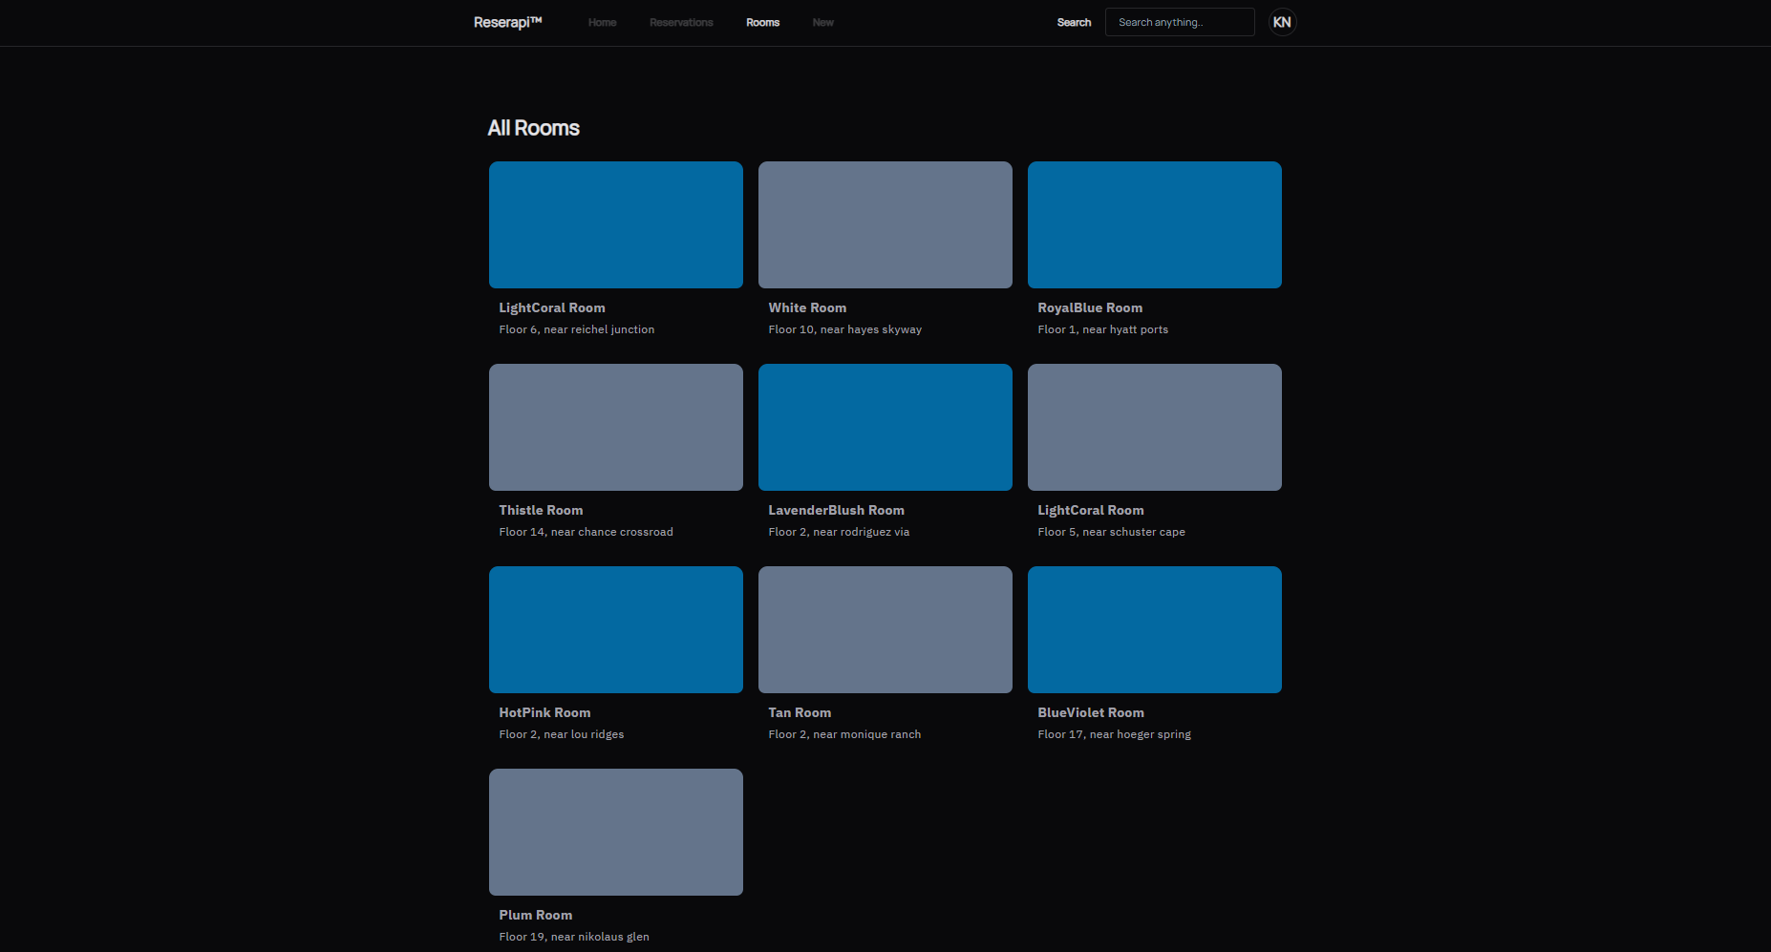The image size is (1771, 952).
Task: Select the text 'Floor 1, near hyatt ports'
Action: [1103, 329]
